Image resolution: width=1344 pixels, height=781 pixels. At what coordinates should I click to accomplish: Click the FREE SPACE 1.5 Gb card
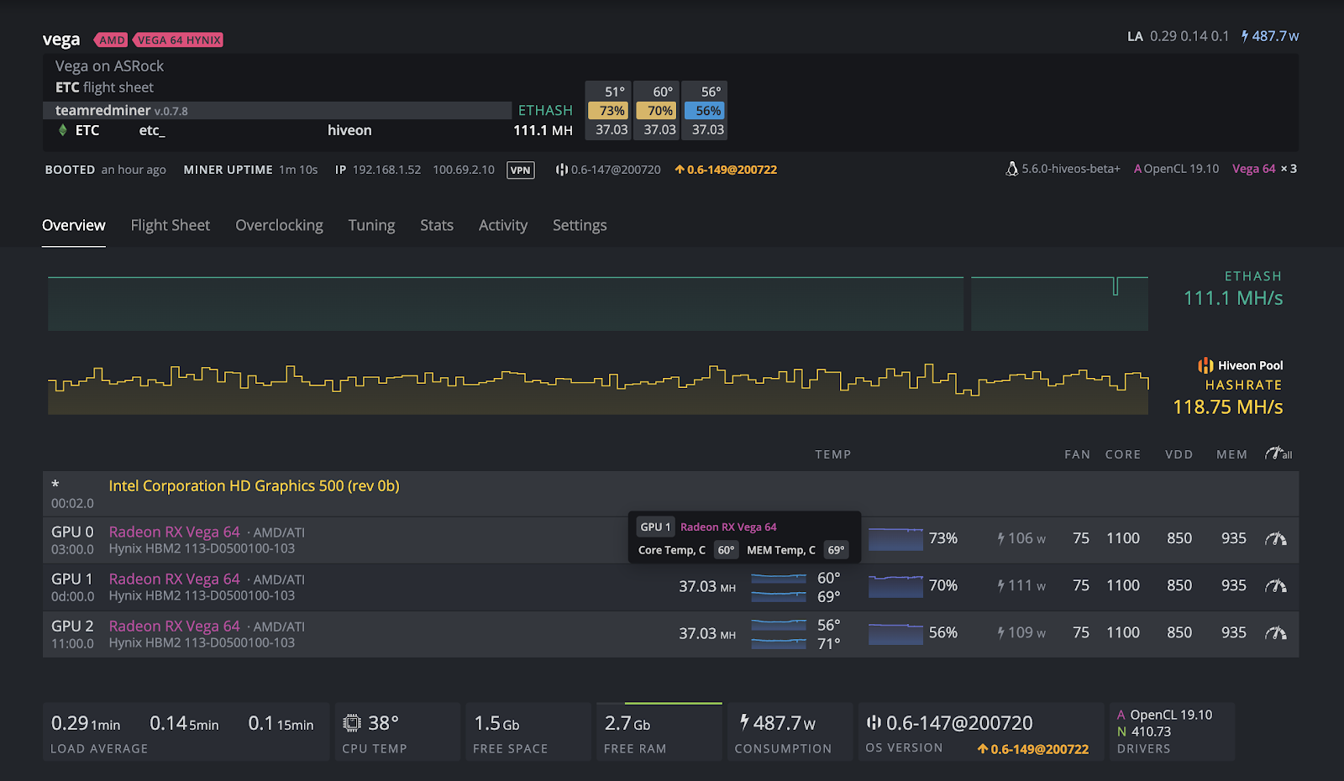(x=528, y=731)
